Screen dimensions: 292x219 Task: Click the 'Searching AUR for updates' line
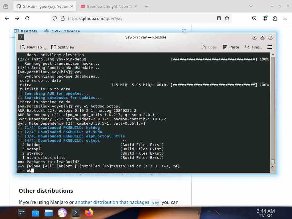pos(53,94)
